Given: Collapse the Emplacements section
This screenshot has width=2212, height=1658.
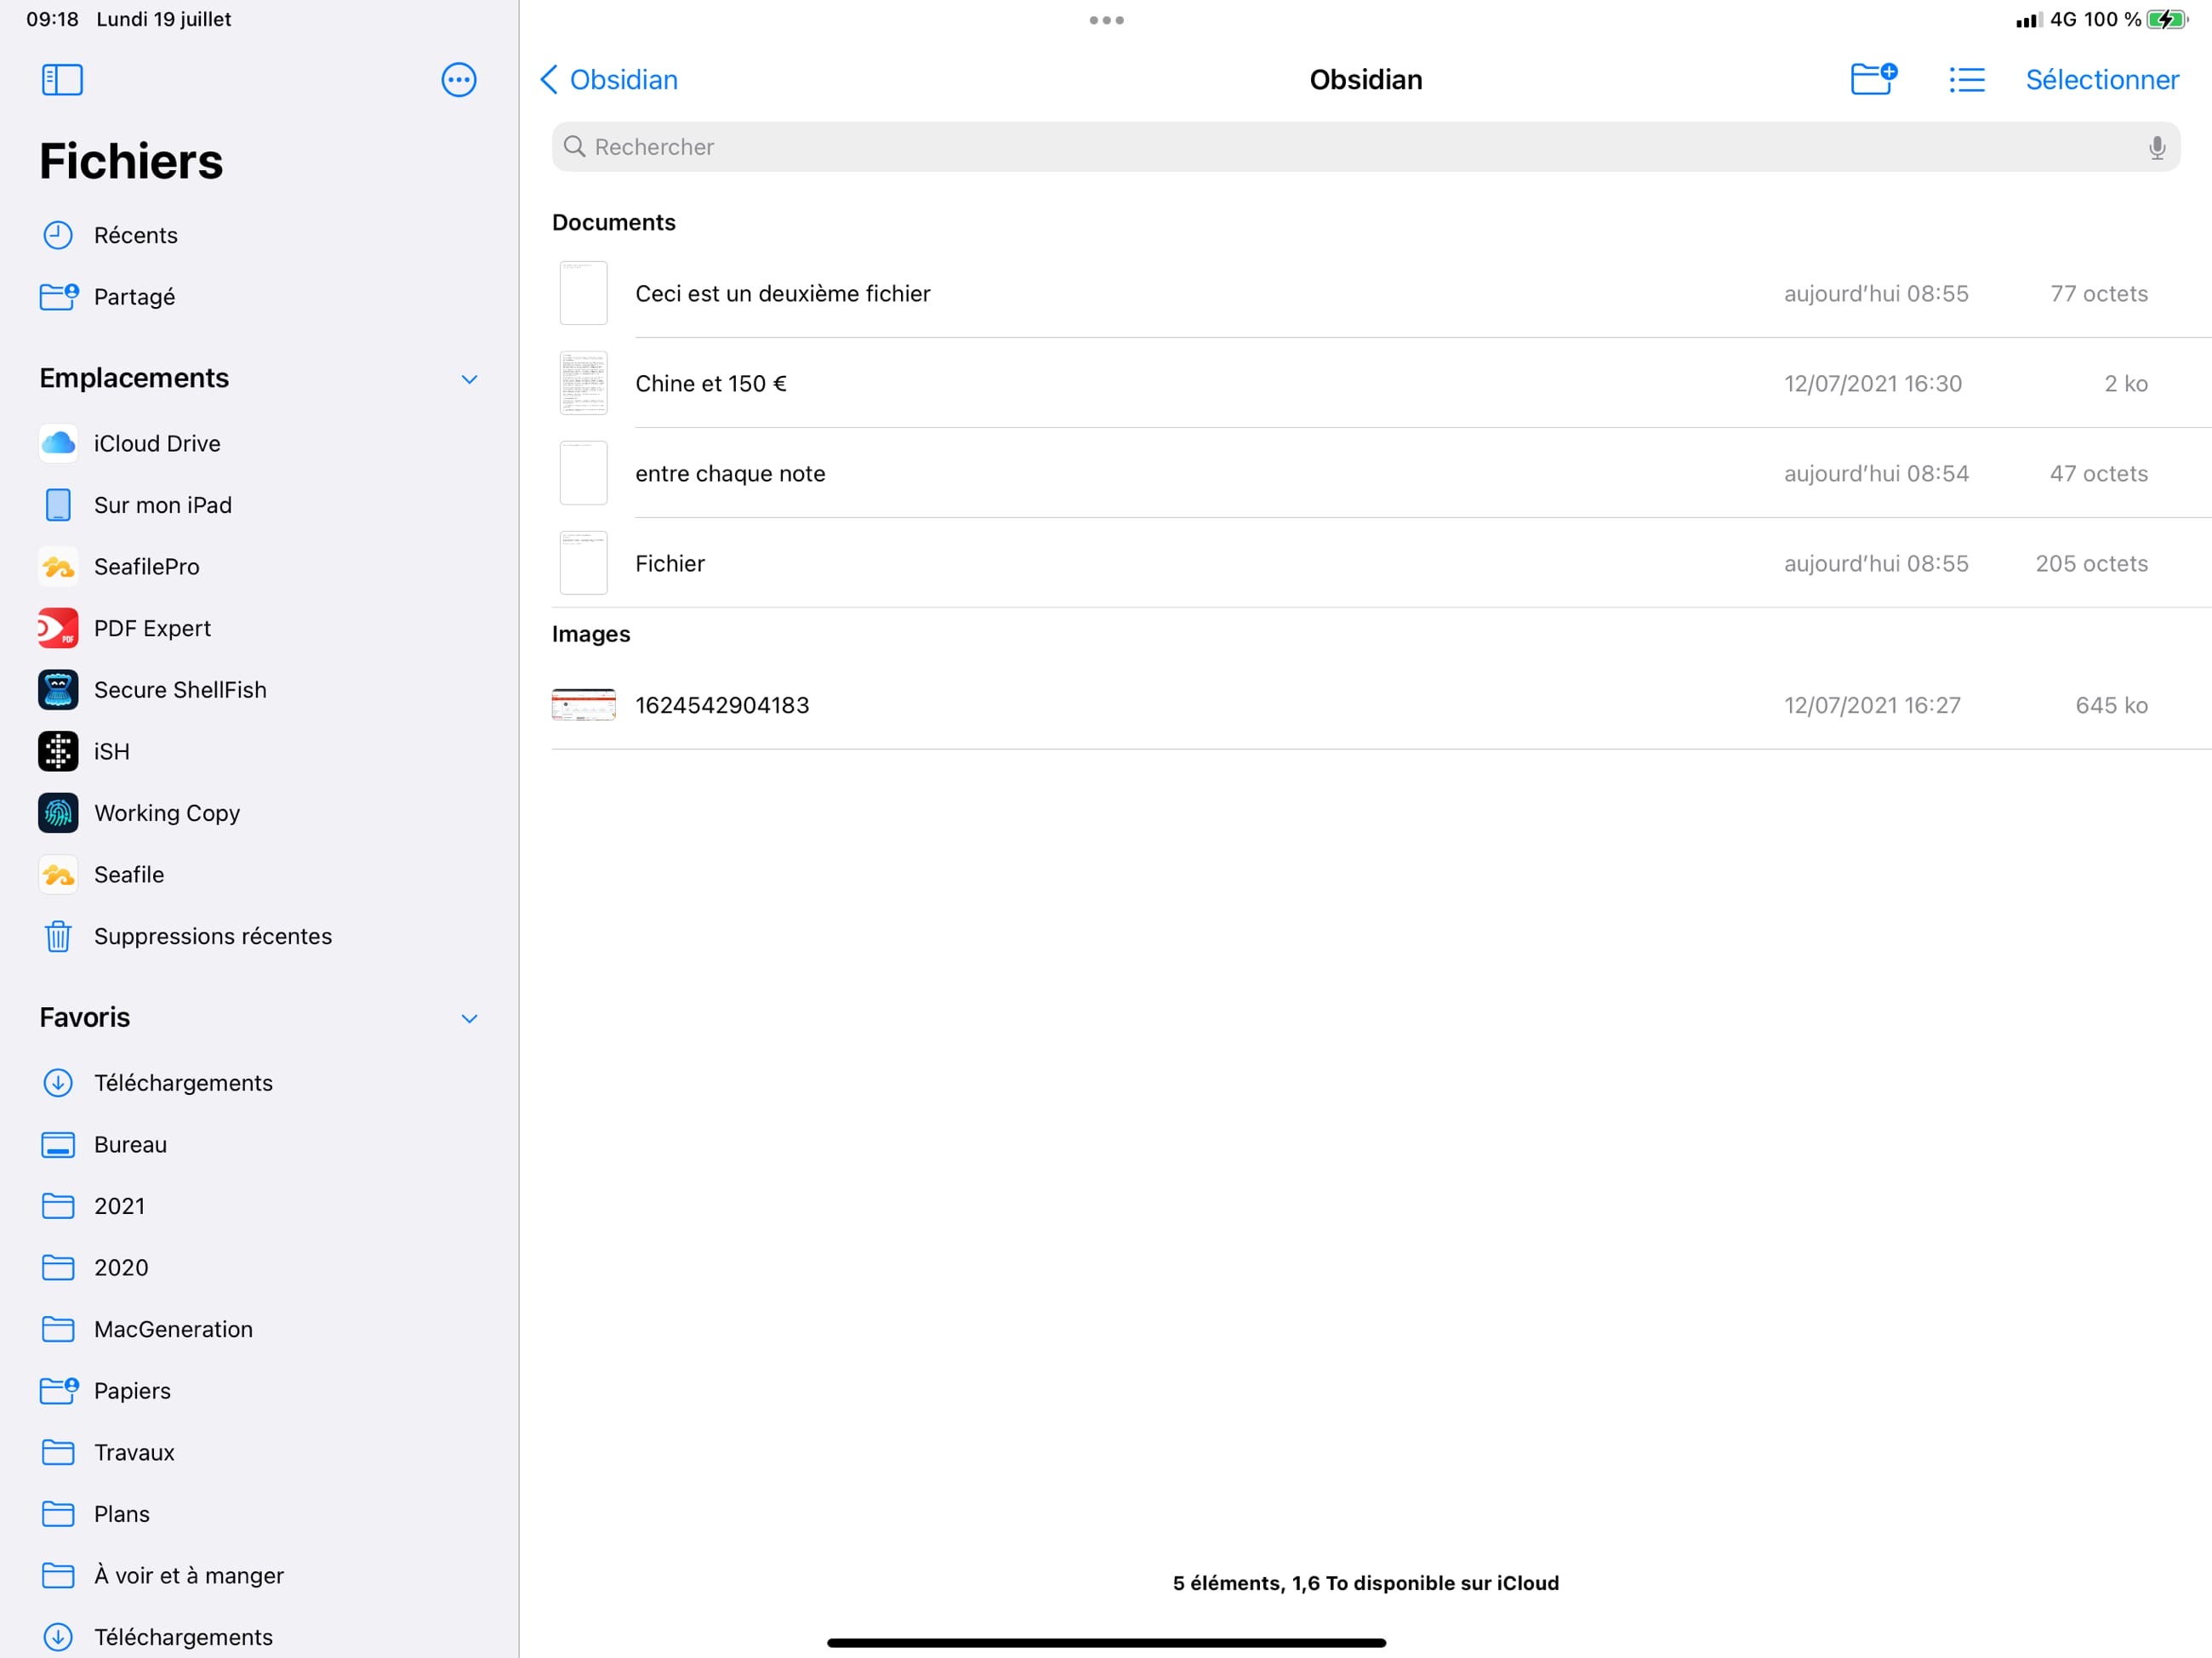Looking at the screenshot, I should click(x=469, y=379).
